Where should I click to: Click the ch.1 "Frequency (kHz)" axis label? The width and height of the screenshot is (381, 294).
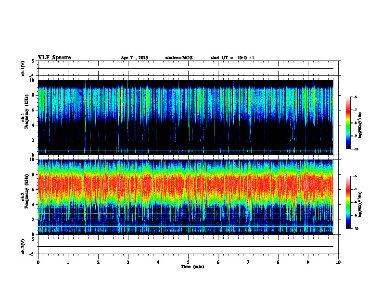pyautogui.click(x=28, y=112)
